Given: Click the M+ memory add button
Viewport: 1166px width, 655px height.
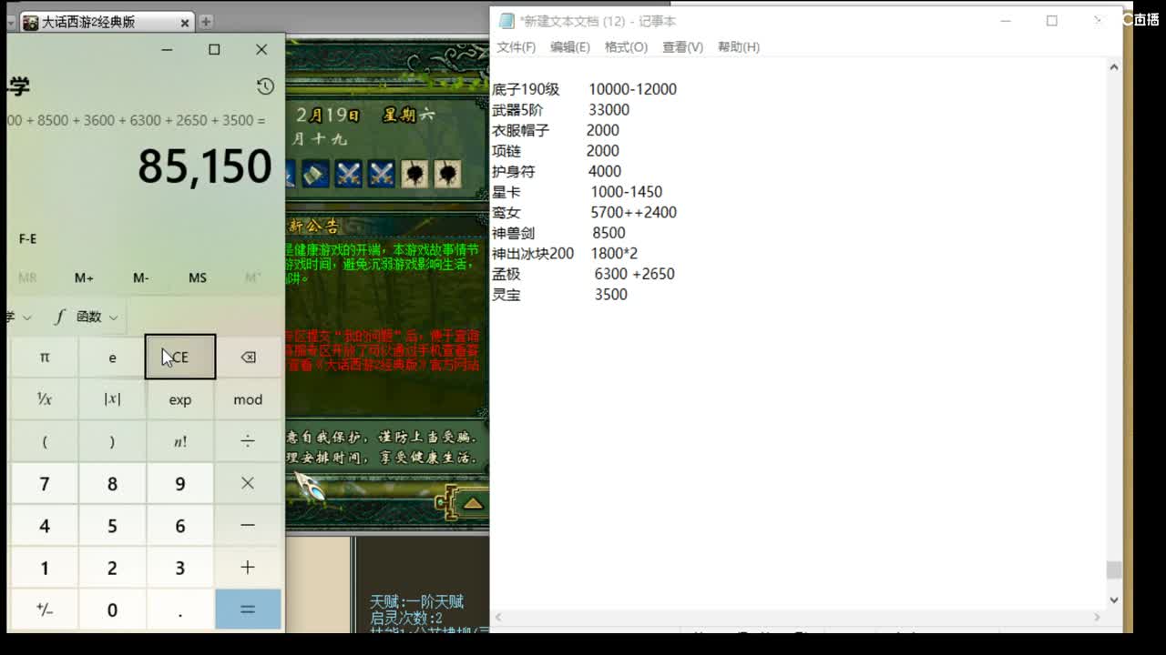Looking at the screenshot, I should coord(84,277).
